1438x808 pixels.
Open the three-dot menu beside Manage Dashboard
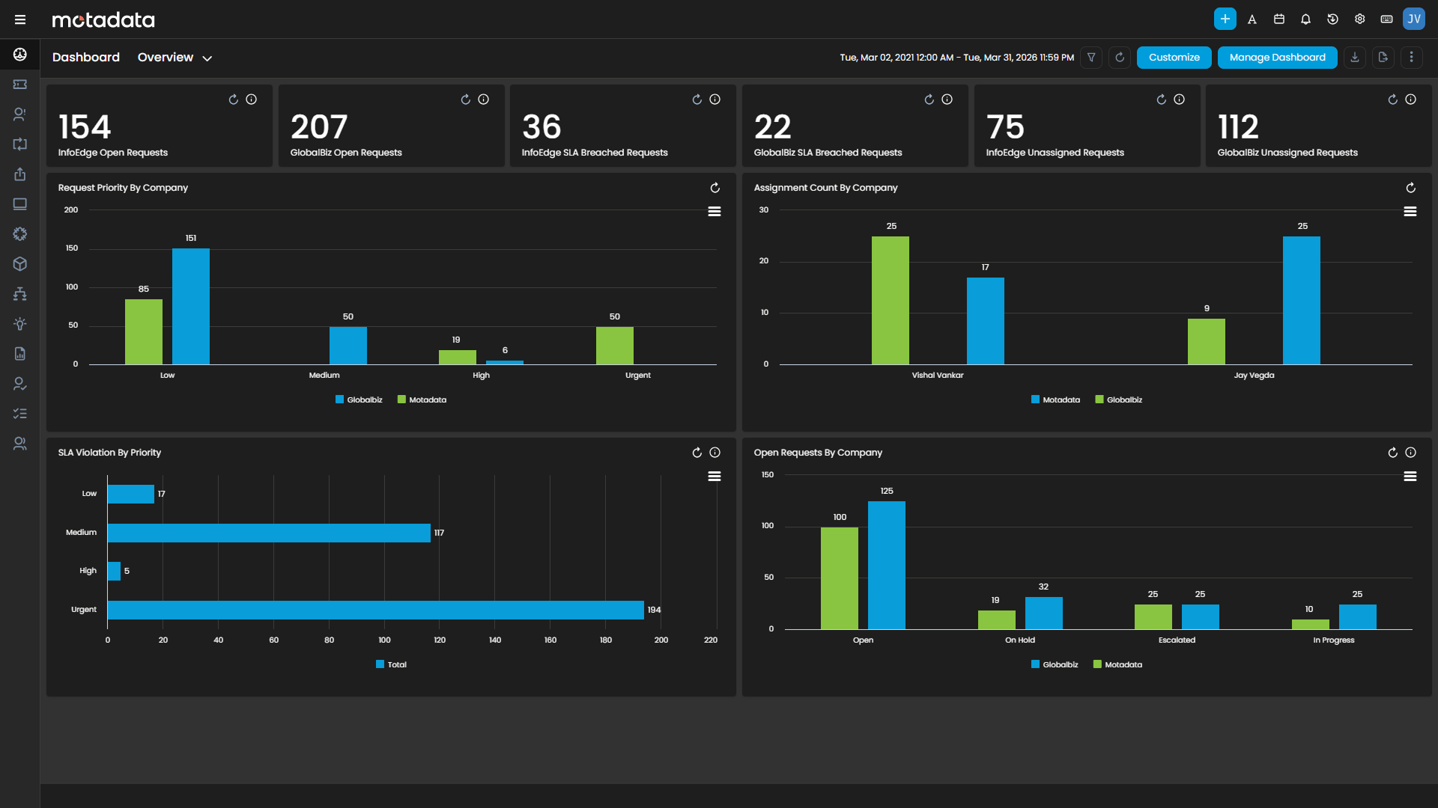1413,57
